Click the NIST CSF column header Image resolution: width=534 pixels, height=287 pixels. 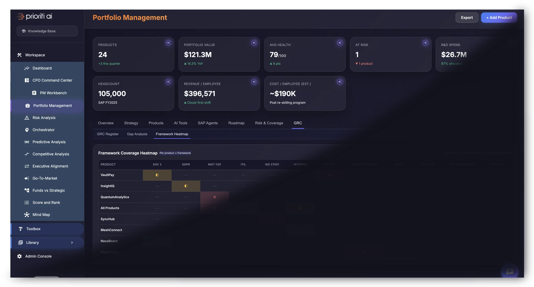point(214,164)
